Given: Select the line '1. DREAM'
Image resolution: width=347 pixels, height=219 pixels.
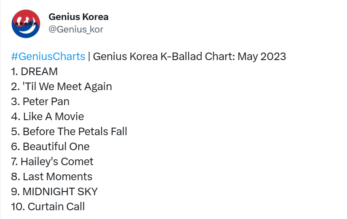Looking at the screenshot, I should pyautogui.click(x=34, y=71).
